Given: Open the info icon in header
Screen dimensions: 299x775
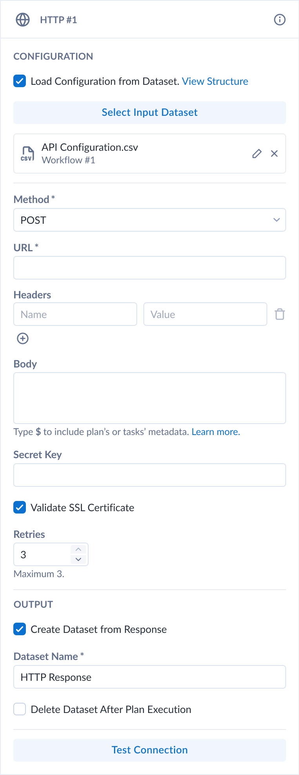Looking at the screenshot, I should (x=279, y=20).
